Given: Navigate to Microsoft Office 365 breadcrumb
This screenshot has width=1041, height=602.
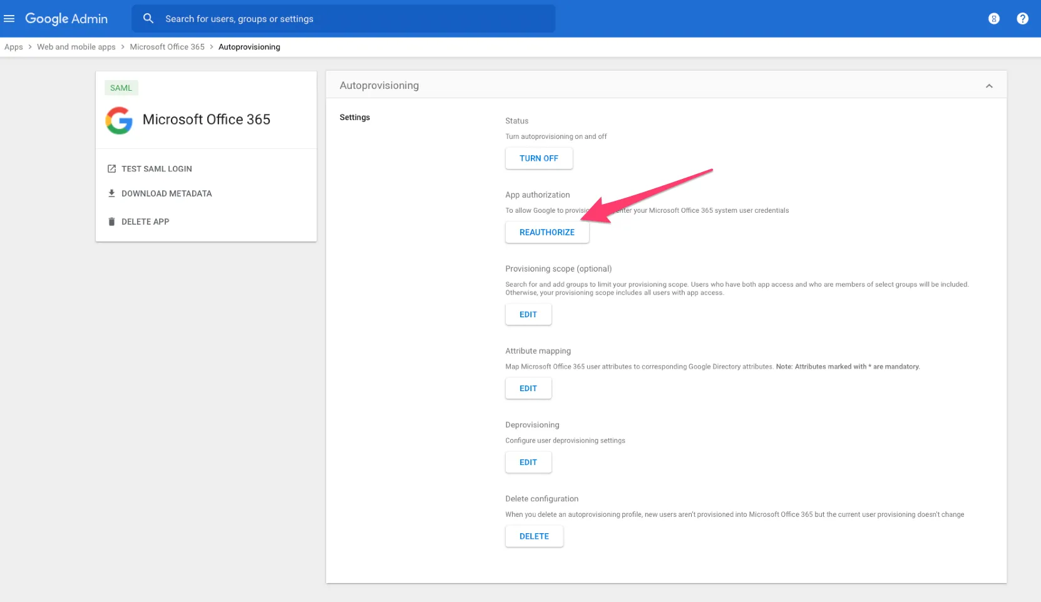Looking at the screenshot, I should (x=167, y=47).
